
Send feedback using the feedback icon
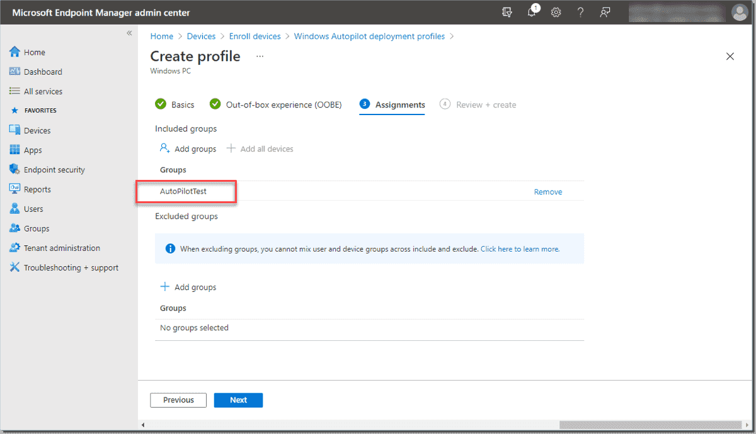tap(605, 12)
